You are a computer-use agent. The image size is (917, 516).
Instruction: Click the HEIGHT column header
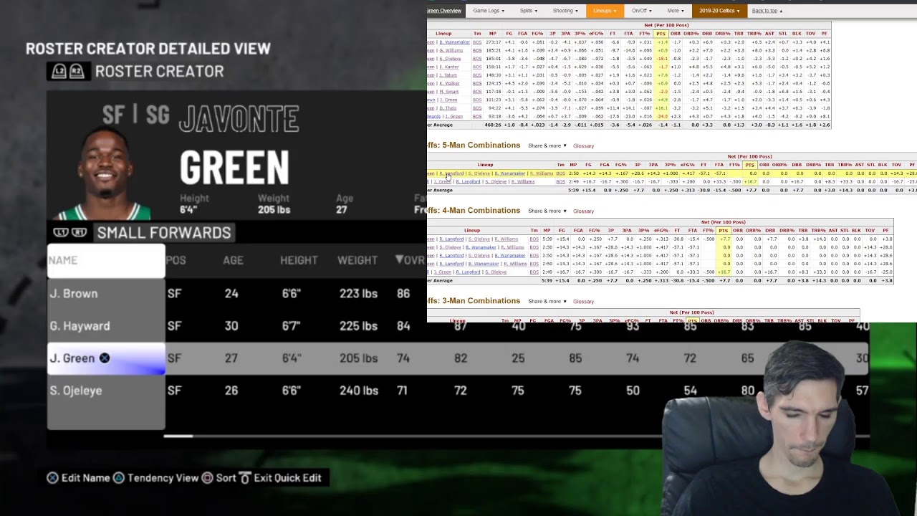pyautogui.click(x=299, y=260)
